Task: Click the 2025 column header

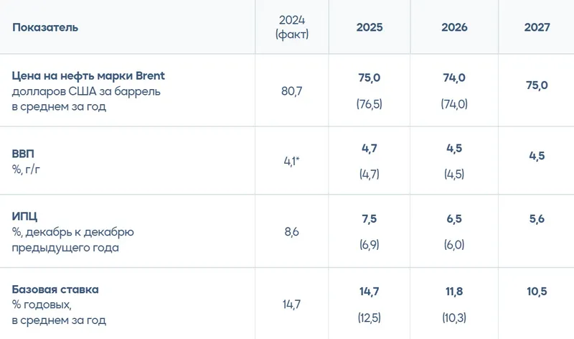Action: 370,27
